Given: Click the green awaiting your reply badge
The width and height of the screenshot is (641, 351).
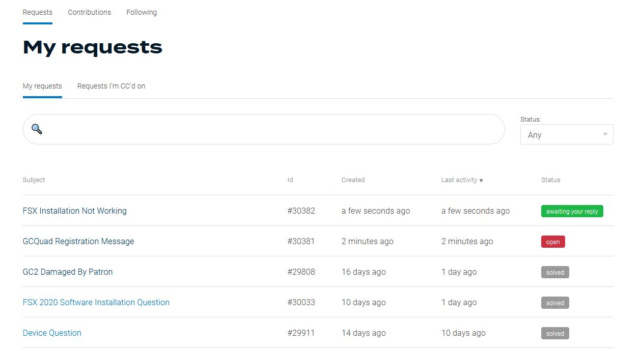Looking at the screenshot, I should 572,211.
